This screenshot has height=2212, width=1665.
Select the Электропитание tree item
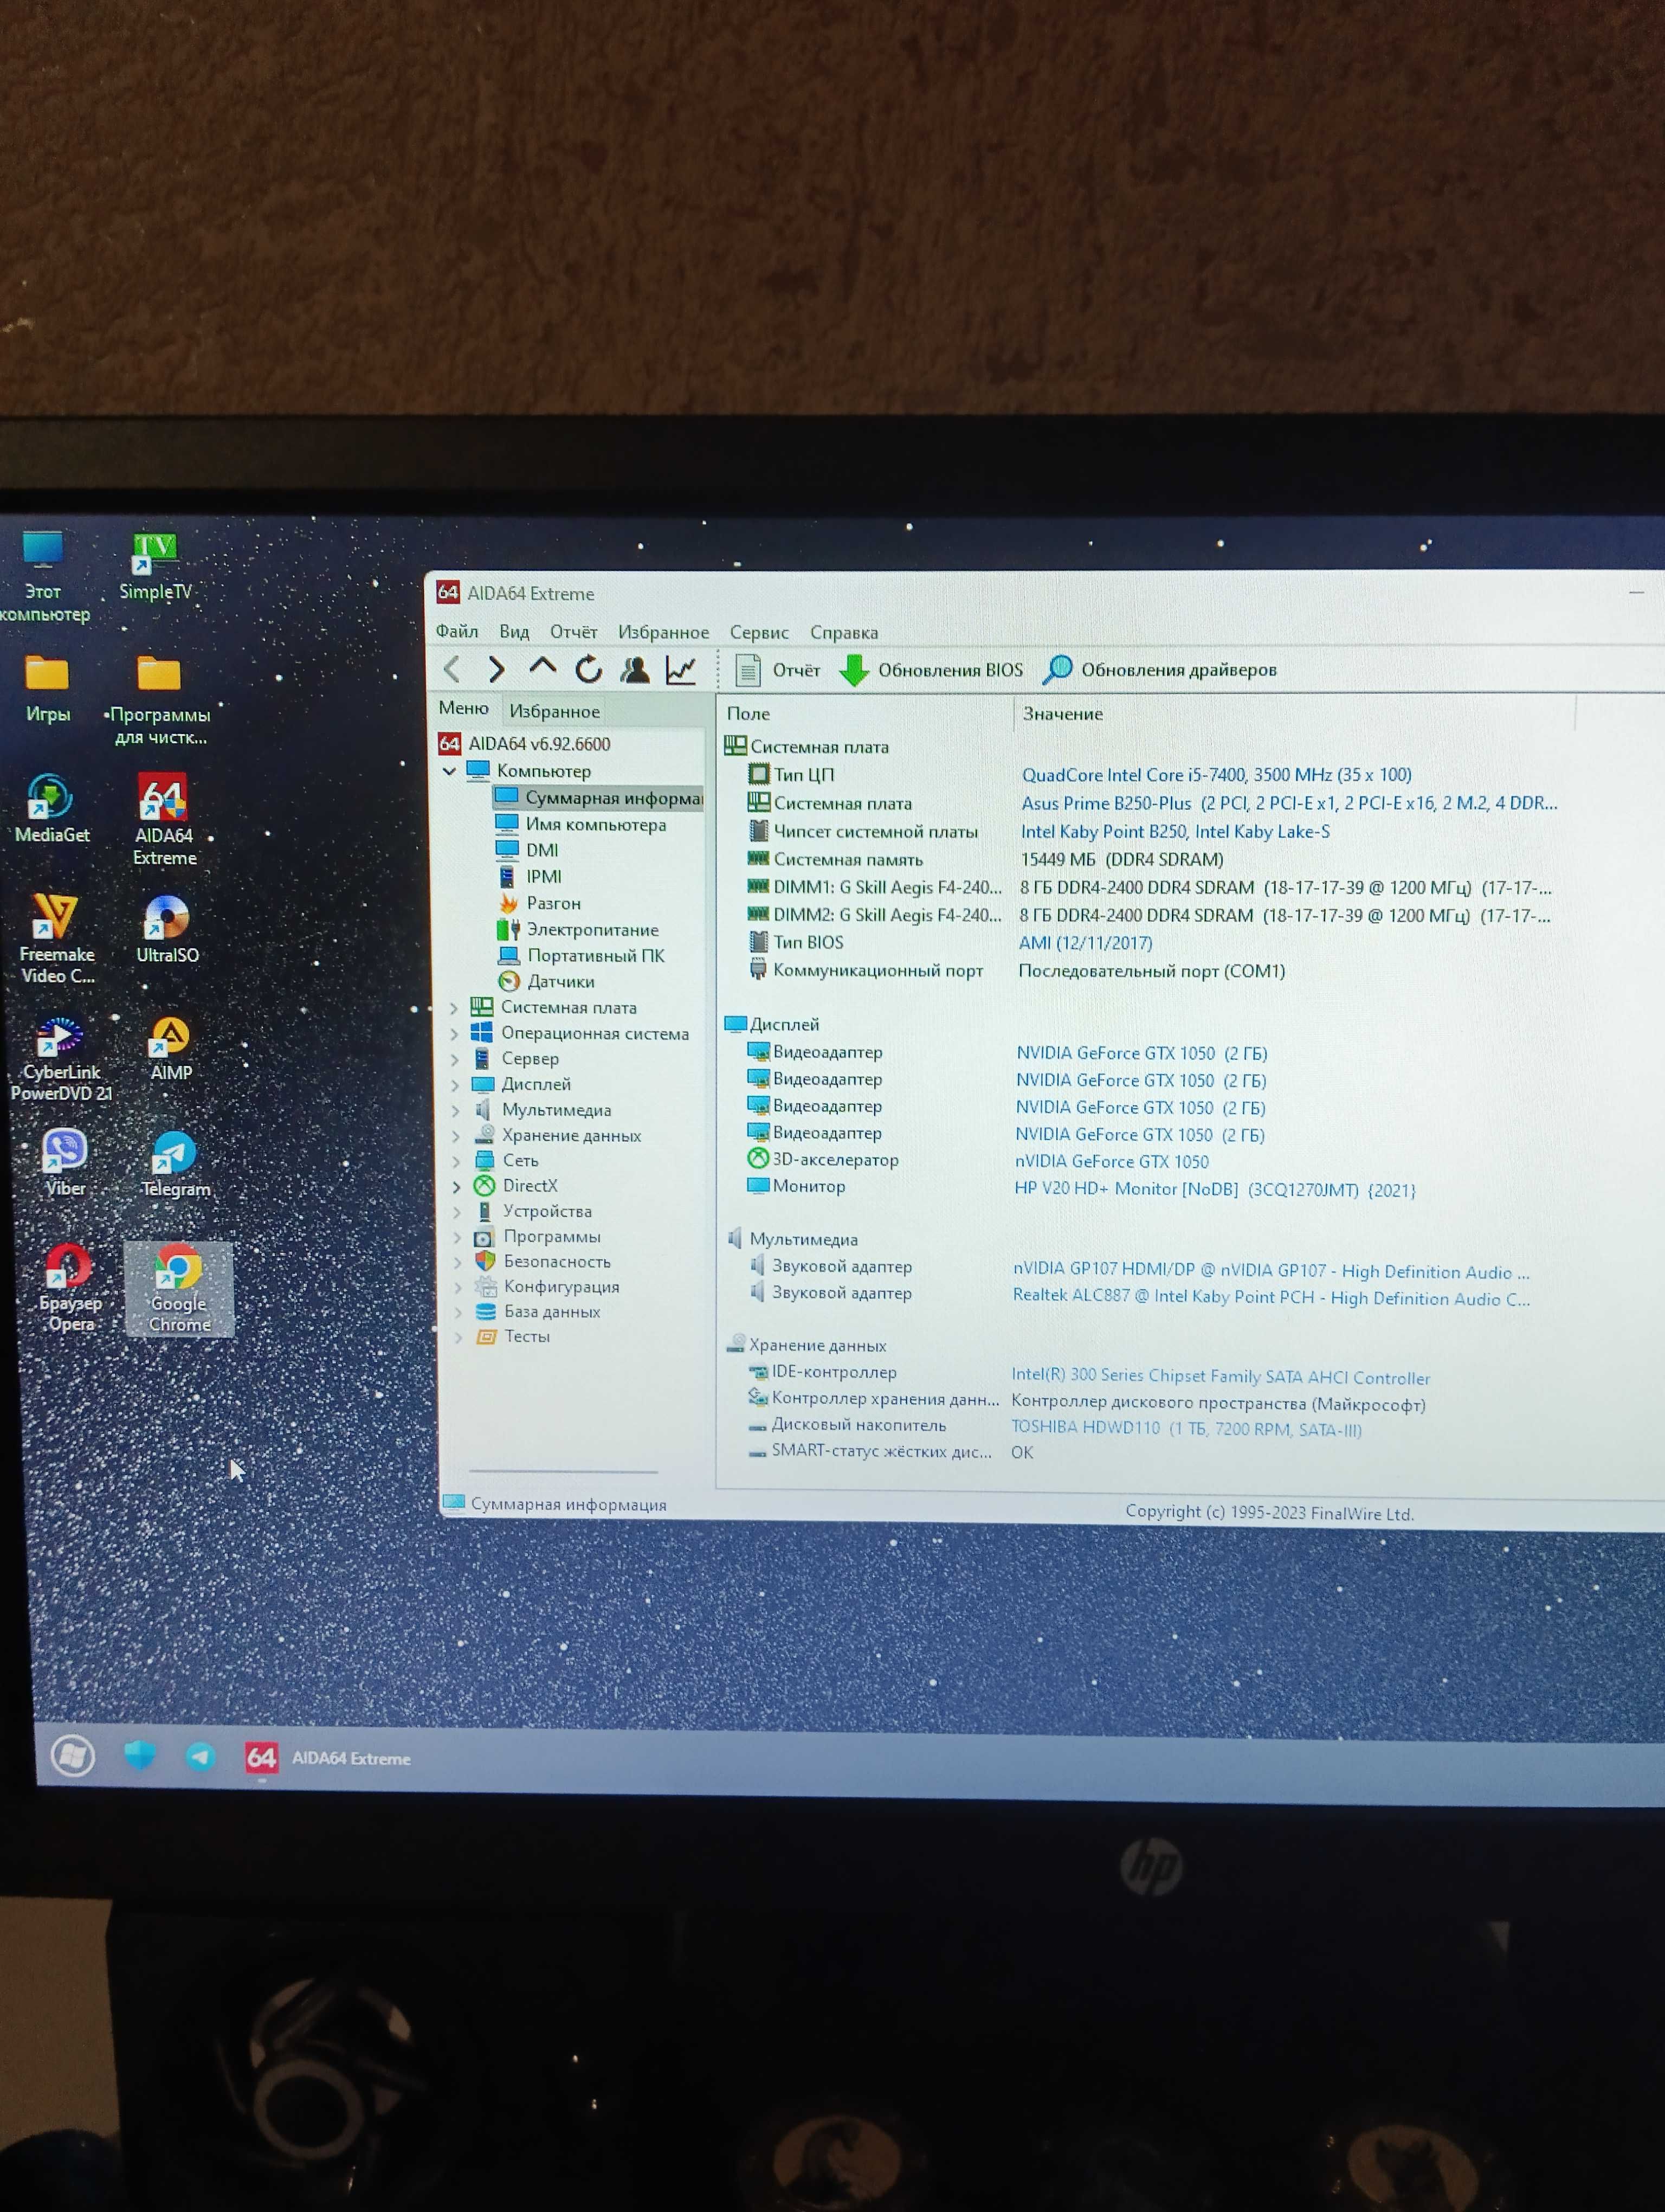click(579, 930)
